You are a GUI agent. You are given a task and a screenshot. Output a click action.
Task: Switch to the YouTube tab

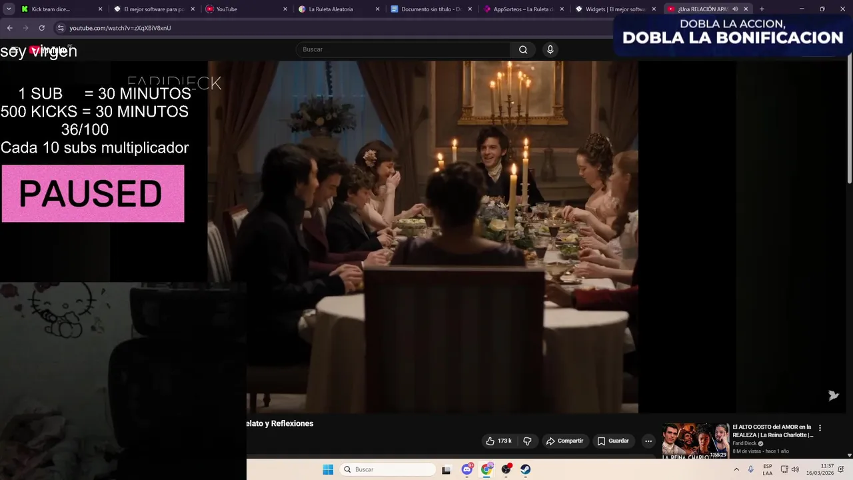[245, 9]
